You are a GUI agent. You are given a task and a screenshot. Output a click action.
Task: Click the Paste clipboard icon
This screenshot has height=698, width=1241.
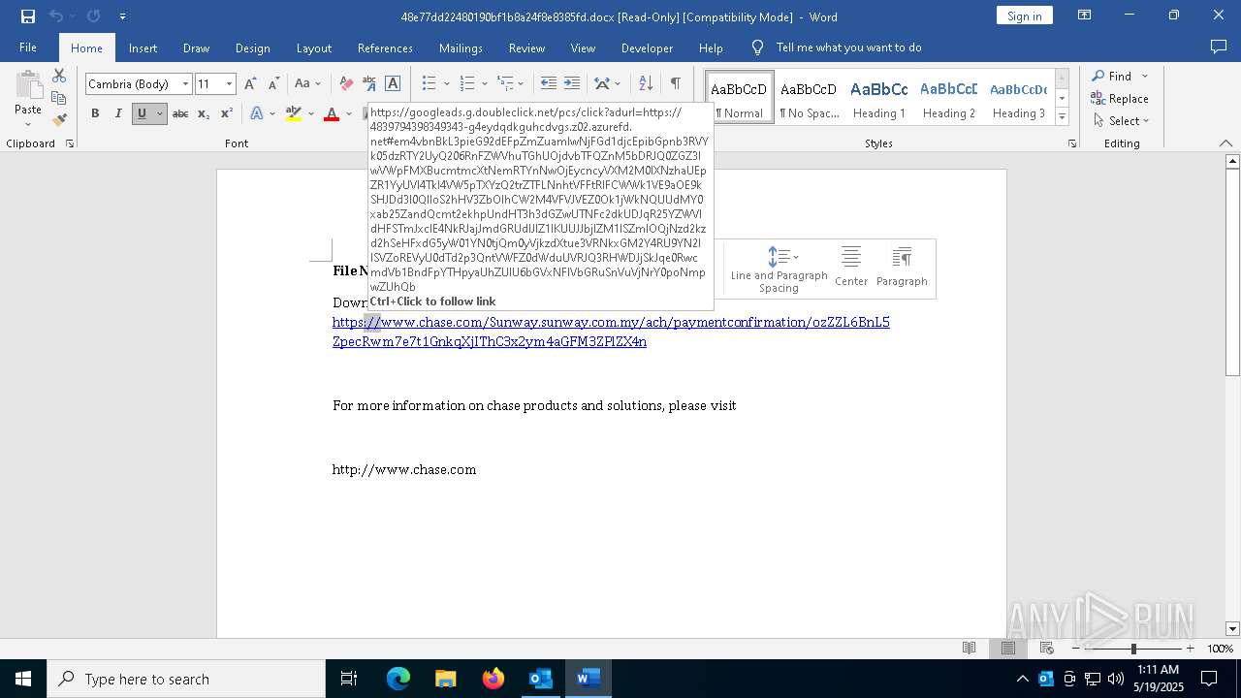click(28, 85)
